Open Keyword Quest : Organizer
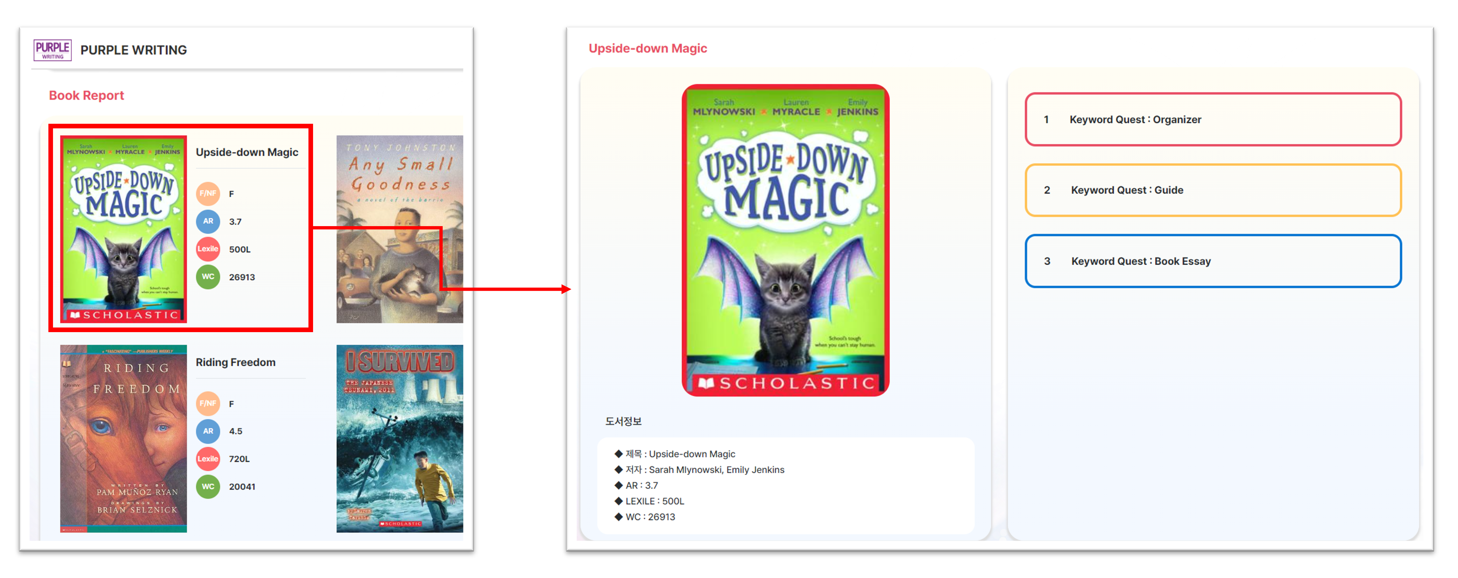 coord(1213,119)
